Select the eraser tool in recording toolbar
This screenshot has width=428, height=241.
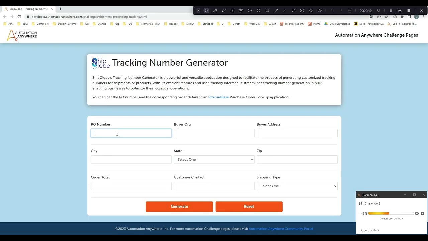[293, 11]
